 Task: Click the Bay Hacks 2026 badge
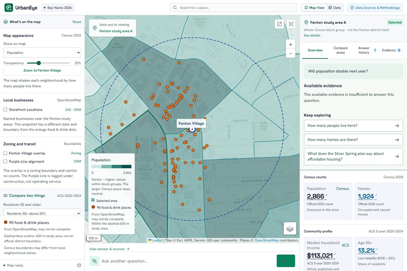click(x=58, y=8)
